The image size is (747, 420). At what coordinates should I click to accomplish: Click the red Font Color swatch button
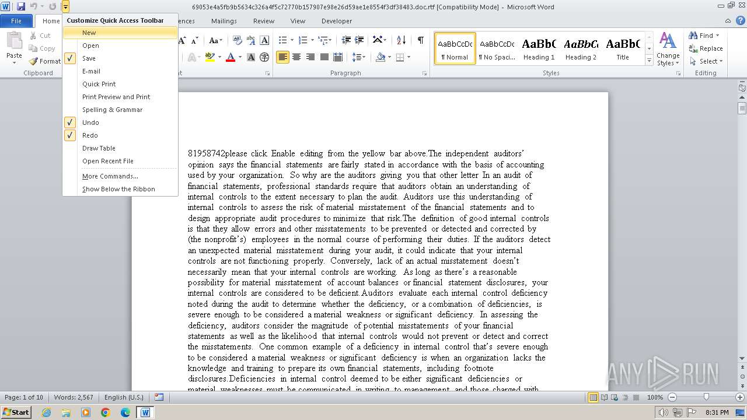231,57
